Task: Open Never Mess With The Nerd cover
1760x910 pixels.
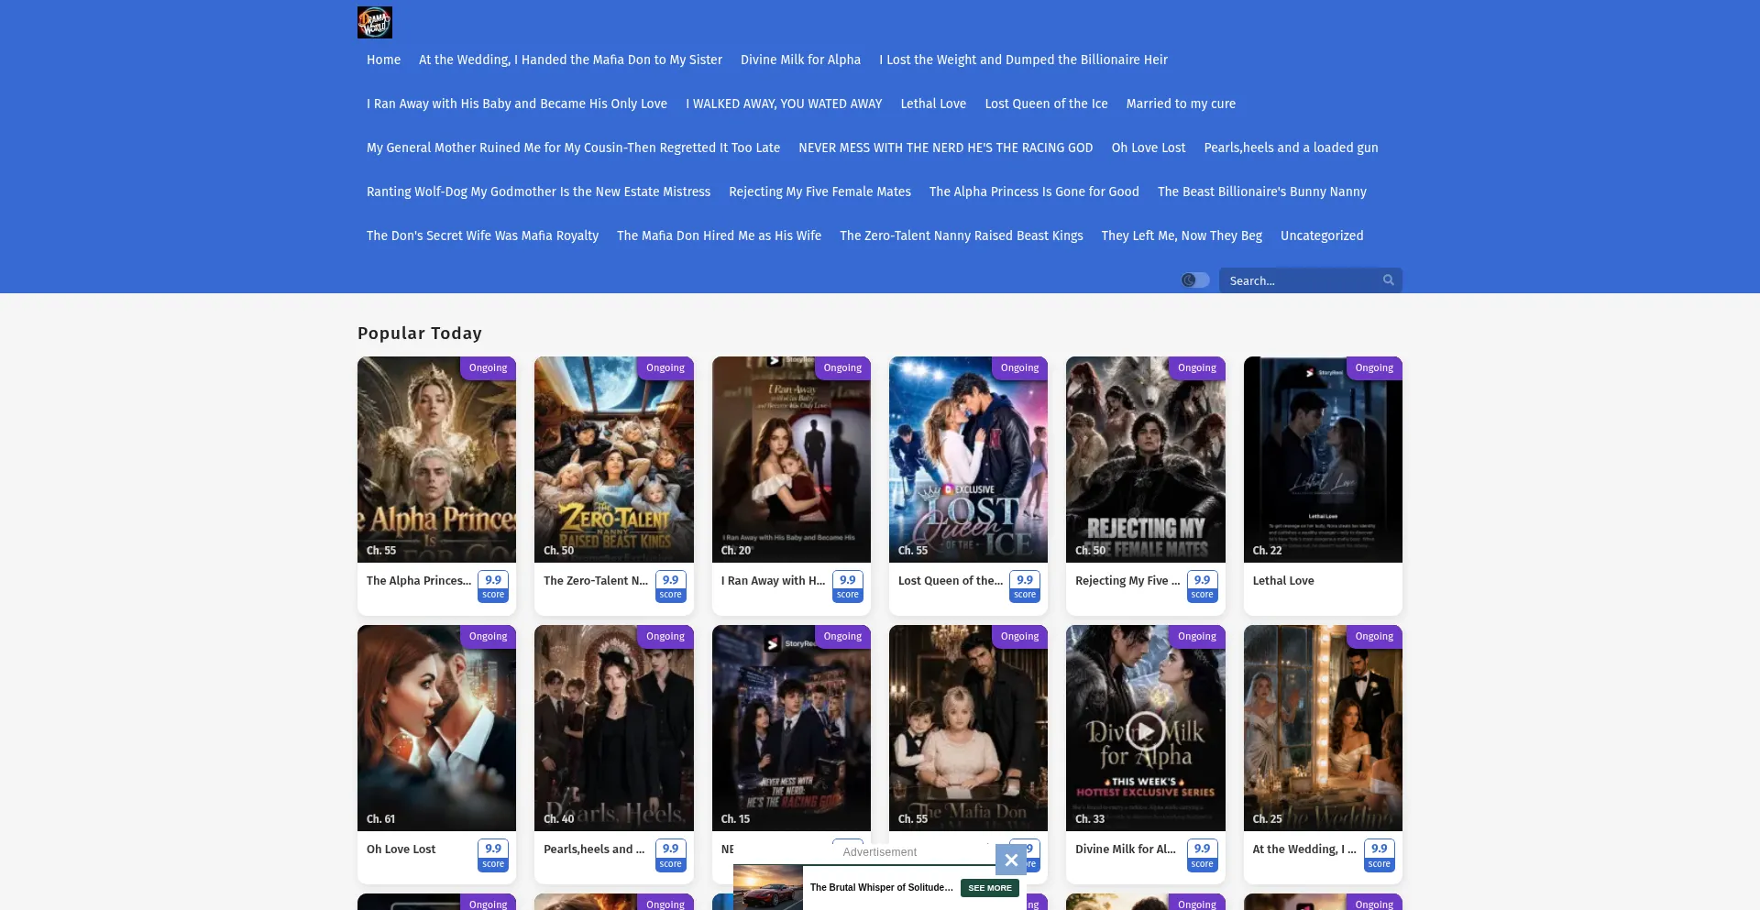Action: pyautogui.click(x=791, y=728)
